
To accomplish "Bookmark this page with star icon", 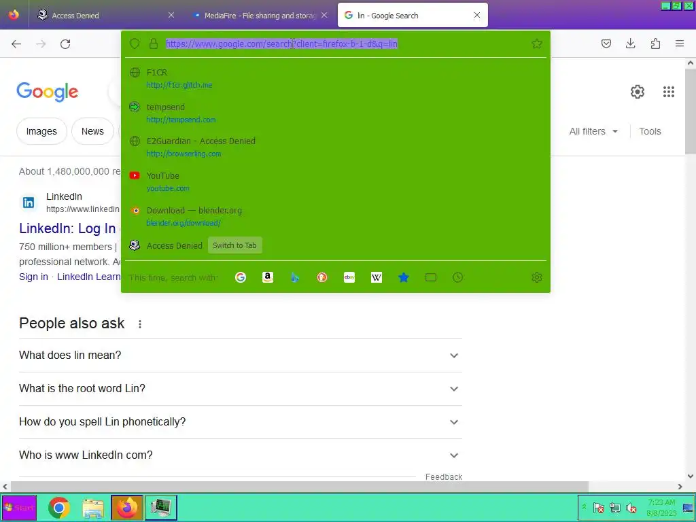I will 537,43.
